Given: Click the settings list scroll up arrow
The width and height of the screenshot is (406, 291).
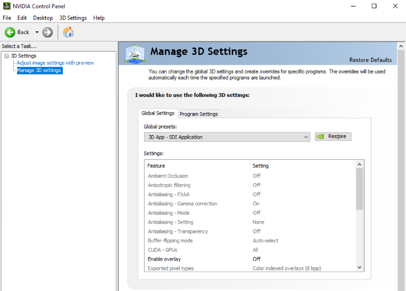Looking at the screenshot, I should [359, 165].
